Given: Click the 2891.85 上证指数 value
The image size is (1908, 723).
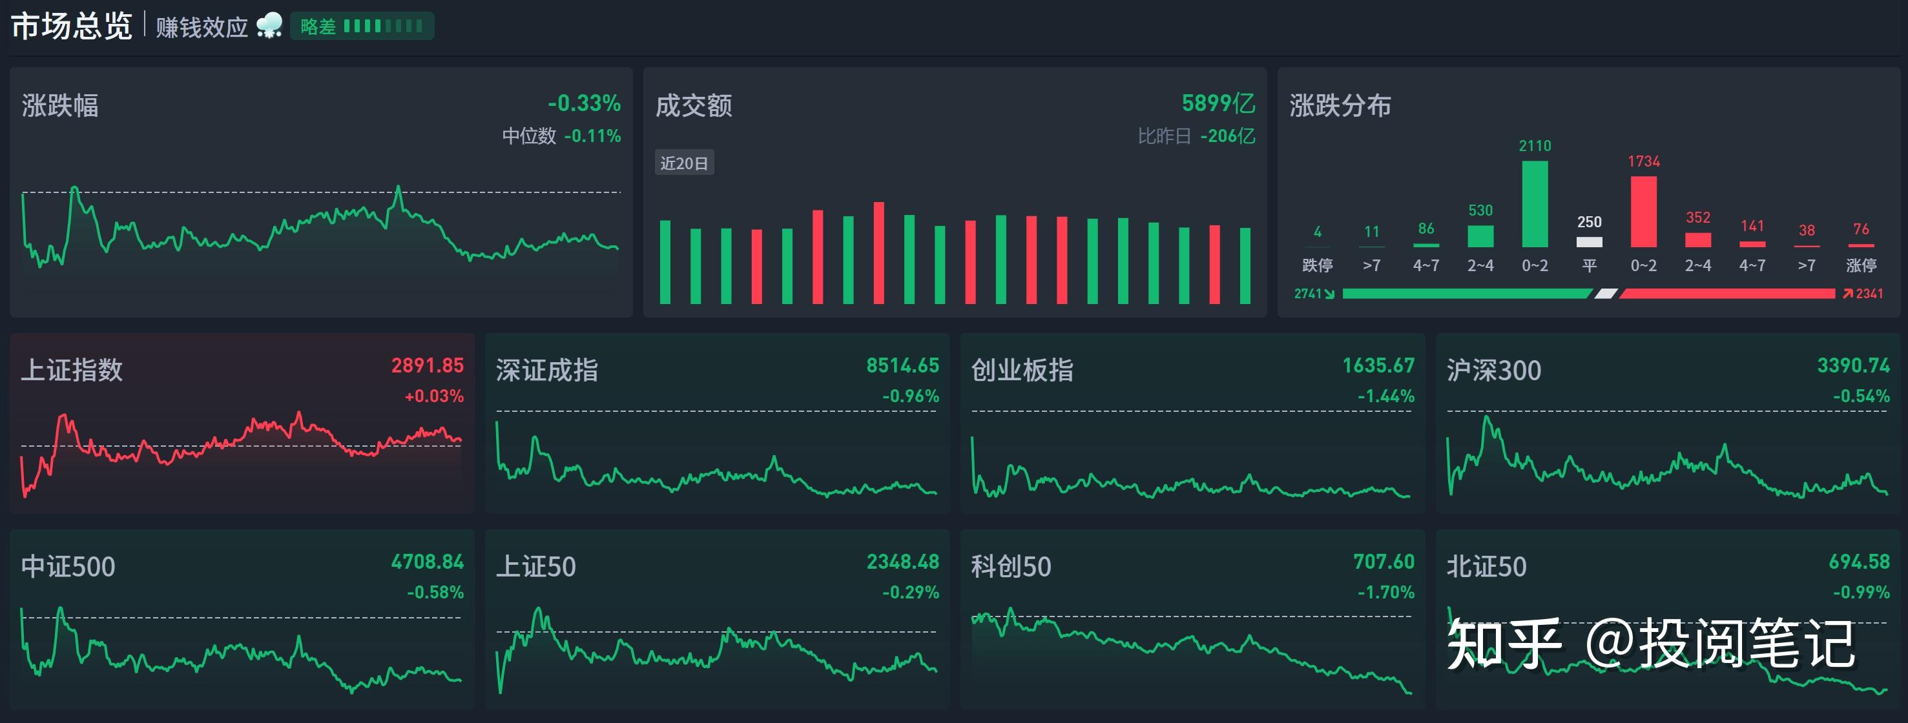Looking at the screenshot, I should tap(428, 365).
